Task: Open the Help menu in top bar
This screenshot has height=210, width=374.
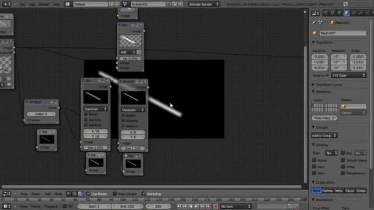Action: click(57, 4)
